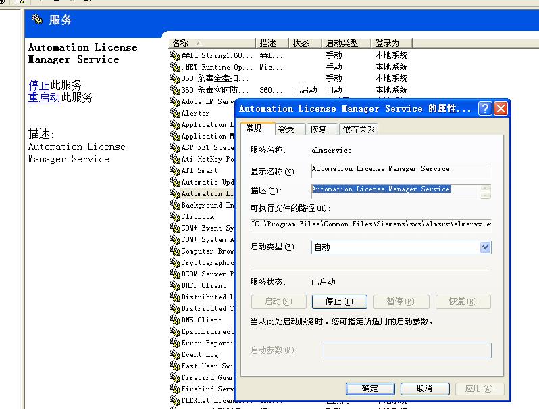Click gear icon of Error Reporting service

click(x=175, y=343)
